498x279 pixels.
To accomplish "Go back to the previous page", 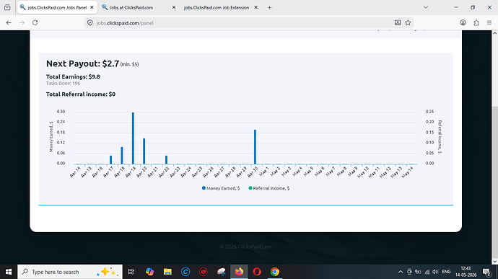I will click(9, 22).
